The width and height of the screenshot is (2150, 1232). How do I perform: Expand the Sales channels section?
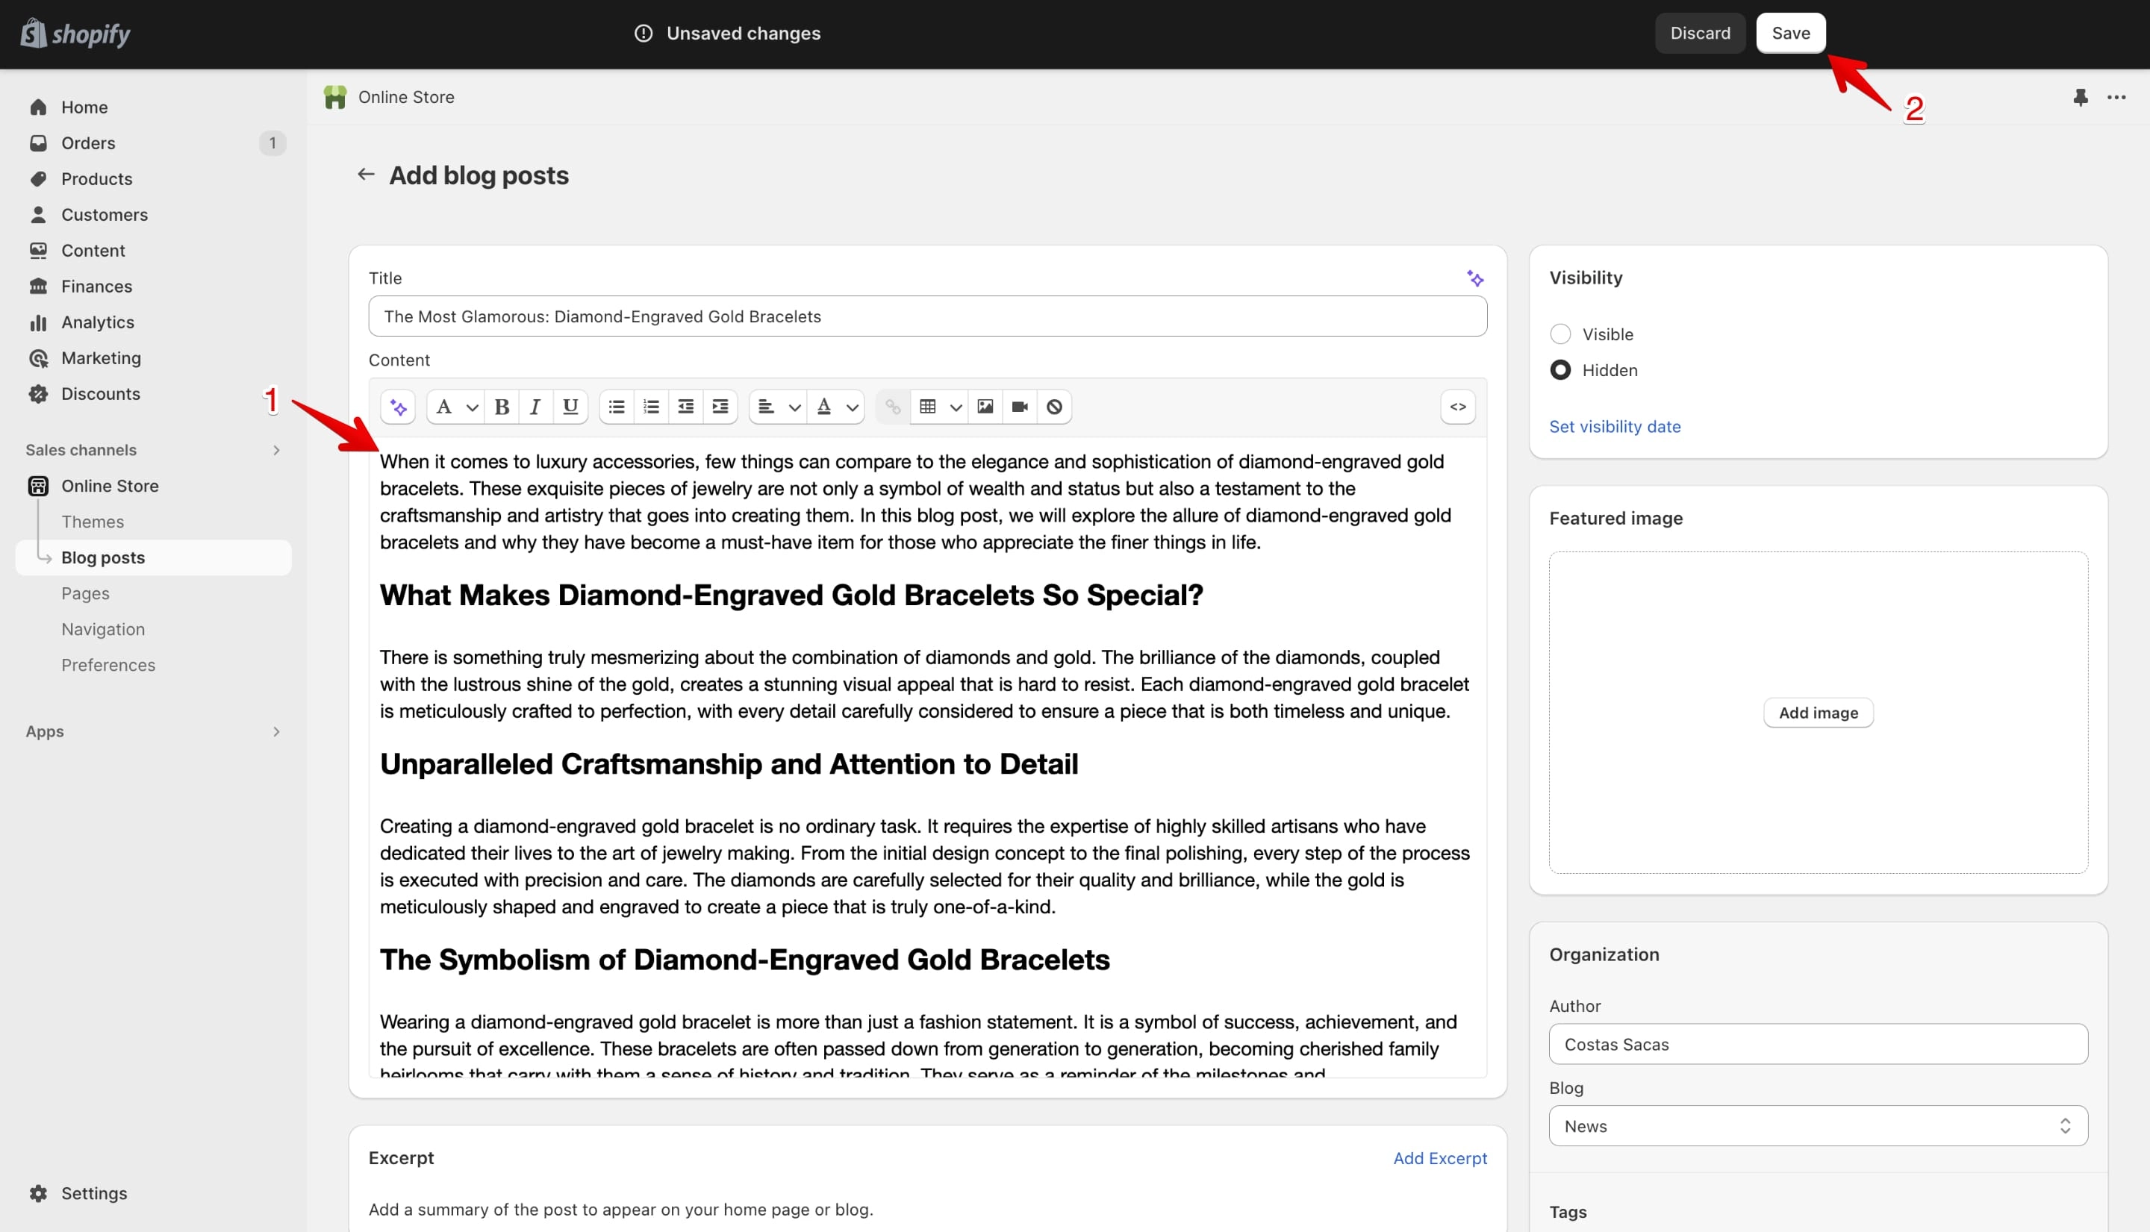[x=276, y=450]
